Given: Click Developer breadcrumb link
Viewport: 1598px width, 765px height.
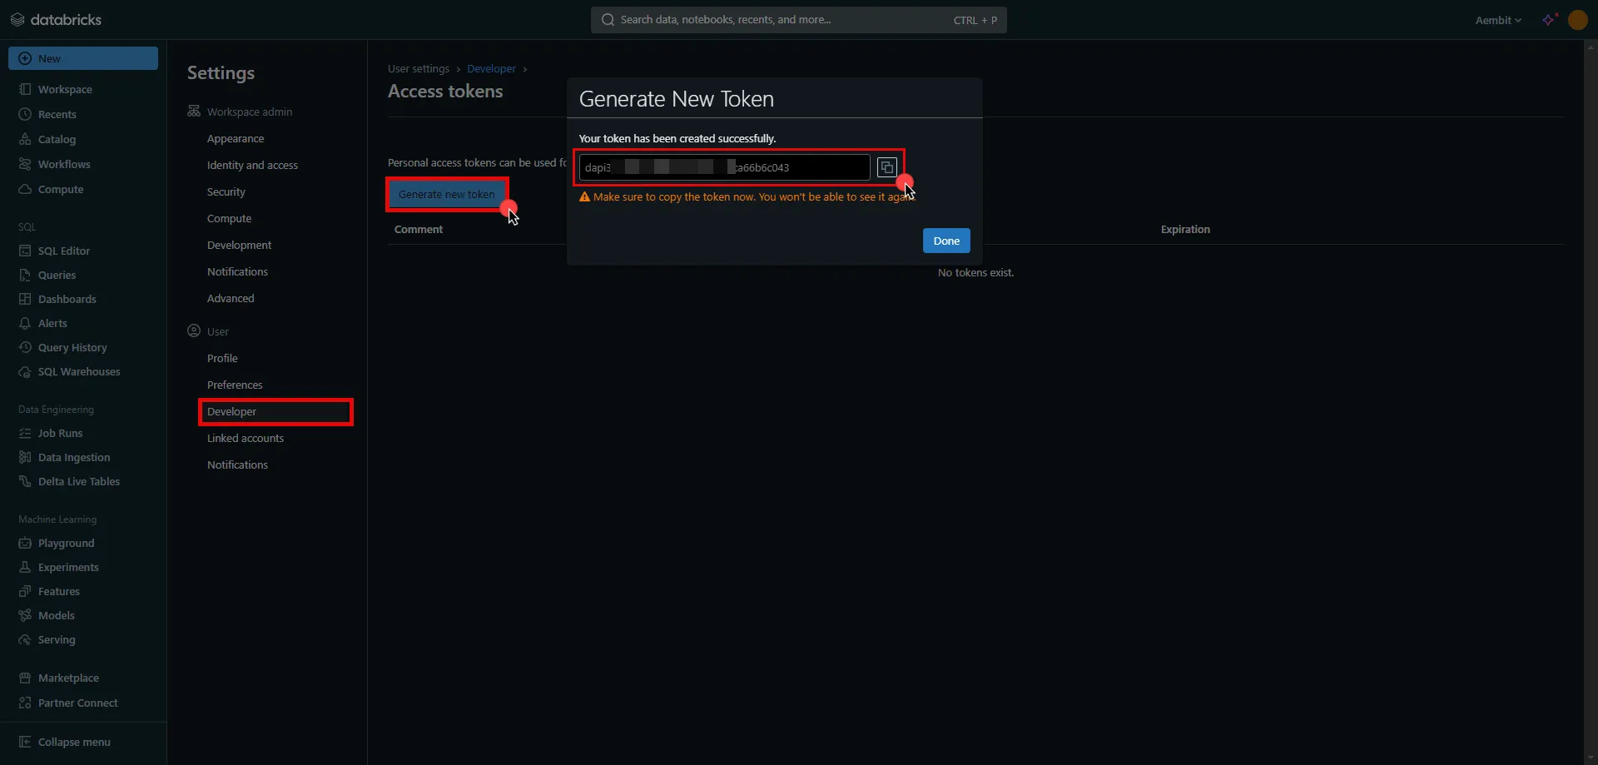Looking at the screenshot, I should (x=491, y=68).
